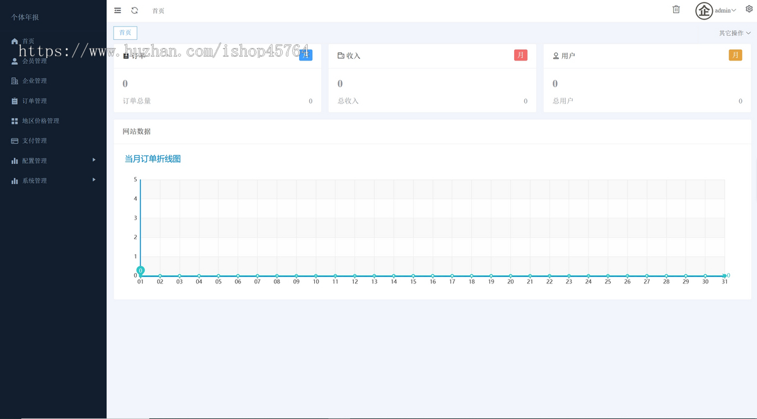This screenshot has width=757, height=419.
Task: Click the 订单管理 clipboard icon in sidebar
Action: tap(15, 101)
